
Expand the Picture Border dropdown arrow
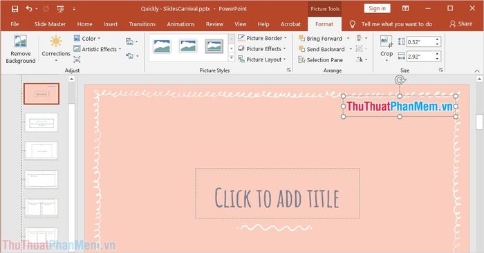(x=285, y=38)
